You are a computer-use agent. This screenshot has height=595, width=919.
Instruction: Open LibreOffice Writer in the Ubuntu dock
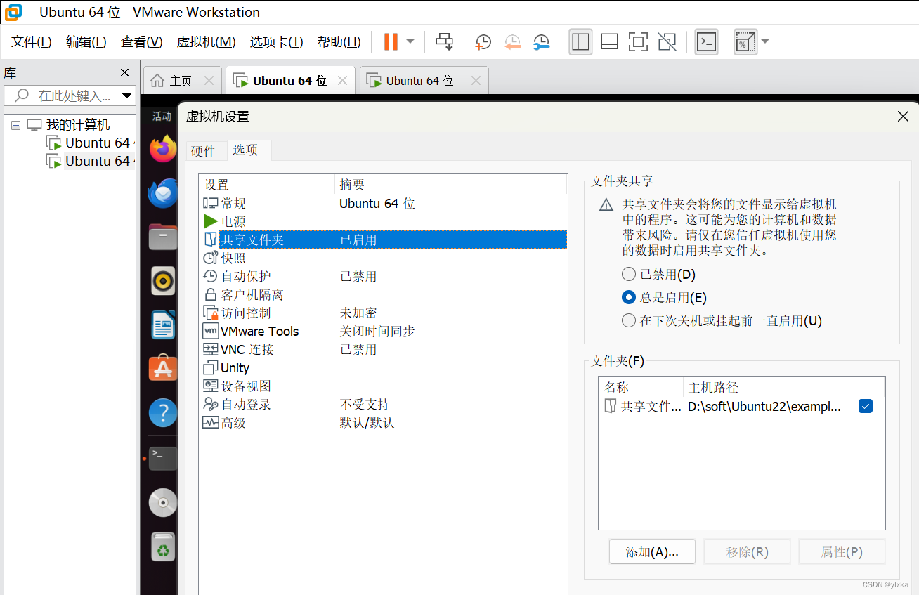point(163,325)
